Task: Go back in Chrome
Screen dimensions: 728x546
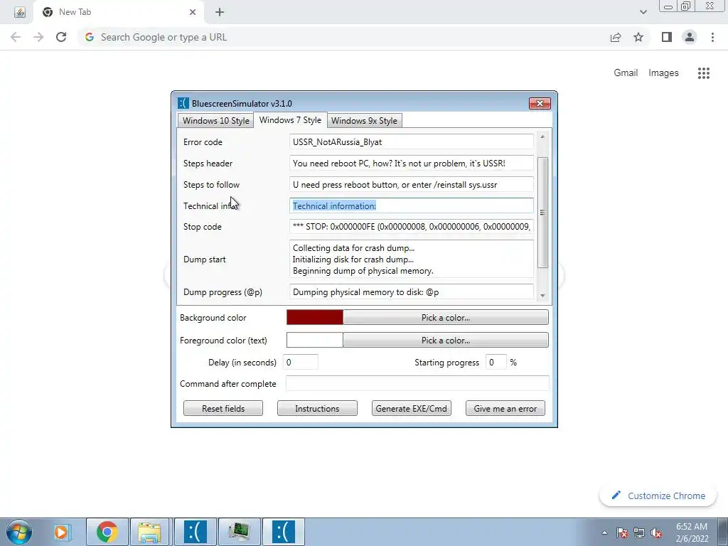Action: (x=16, y=37)
